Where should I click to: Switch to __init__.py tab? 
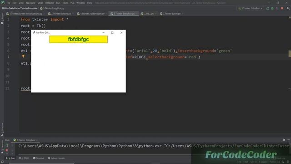point(149,14)
